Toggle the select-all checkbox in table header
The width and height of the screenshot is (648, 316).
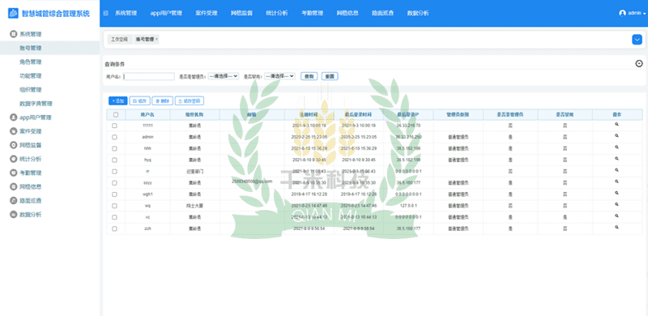click(116, 114)
